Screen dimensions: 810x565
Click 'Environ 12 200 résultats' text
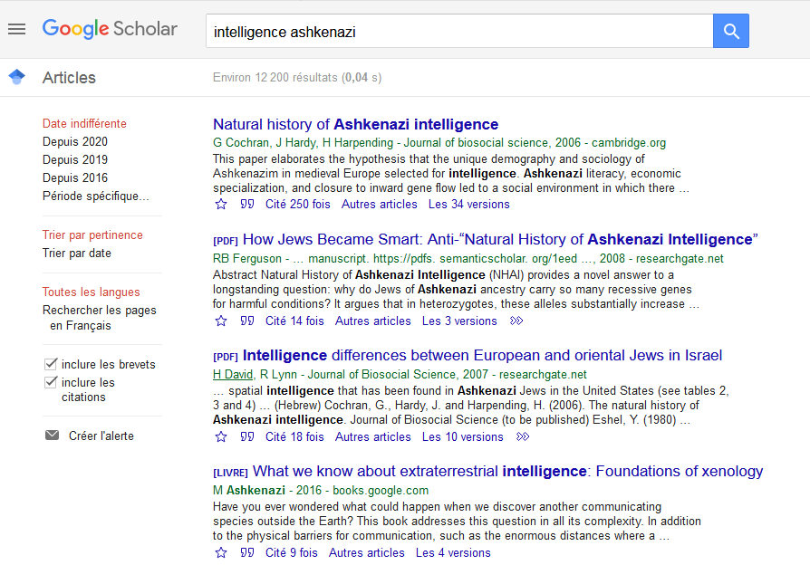tap(275, 78)
